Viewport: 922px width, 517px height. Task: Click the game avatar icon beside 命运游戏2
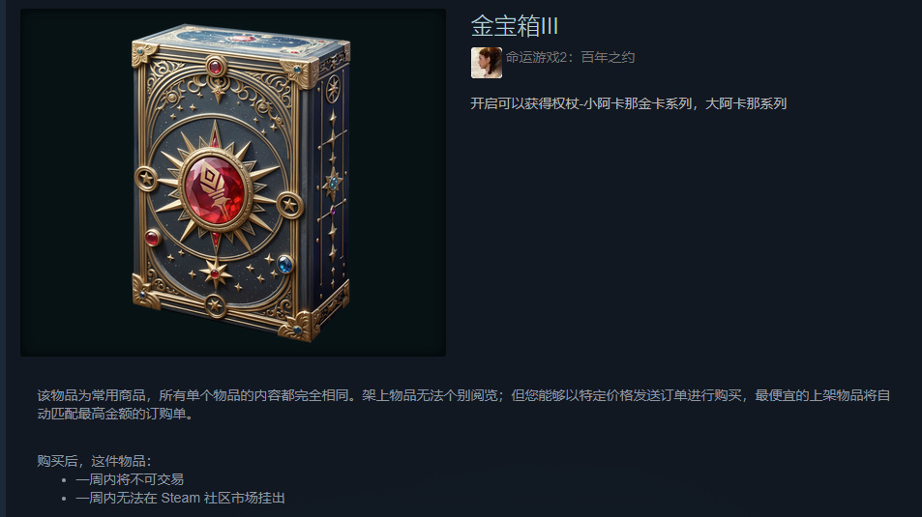click(487, 62)
